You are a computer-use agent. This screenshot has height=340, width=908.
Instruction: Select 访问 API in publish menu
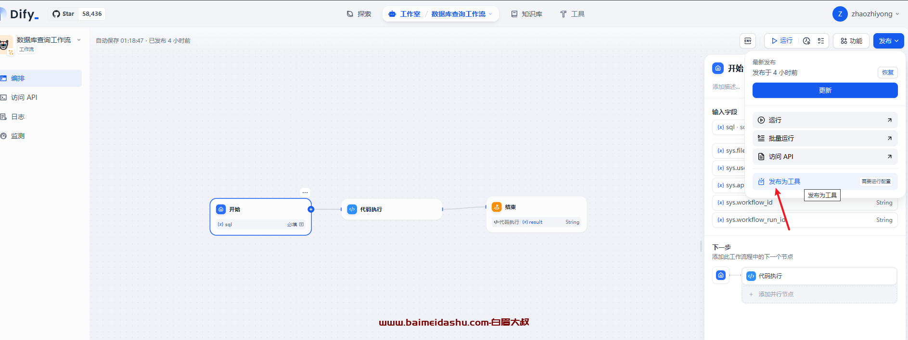click(825, 157)
